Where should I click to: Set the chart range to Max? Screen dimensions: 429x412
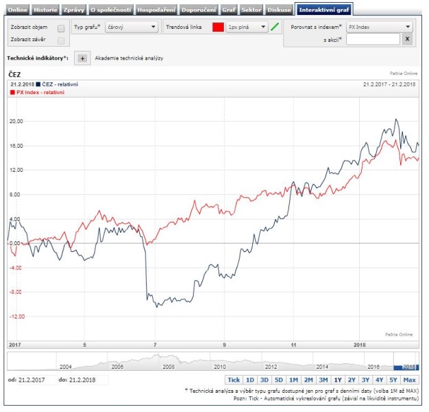pos(410,380)
